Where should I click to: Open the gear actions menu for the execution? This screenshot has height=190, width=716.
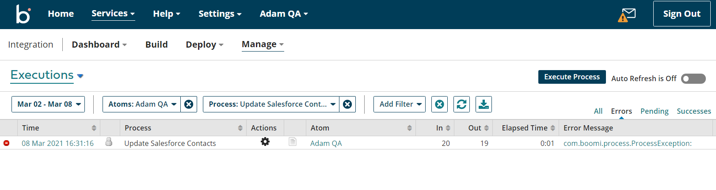tap(265, 142)
